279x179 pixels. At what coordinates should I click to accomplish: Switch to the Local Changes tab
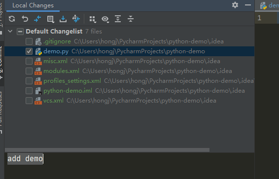click(x=33, y=5)
